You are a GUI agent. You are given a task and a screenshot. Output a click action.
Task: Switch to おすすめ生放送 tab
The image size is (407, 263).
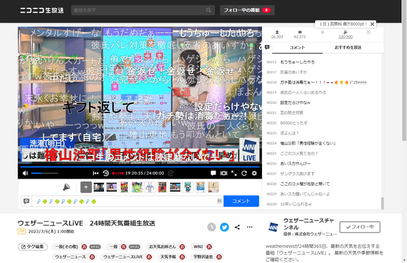point(348,47)
